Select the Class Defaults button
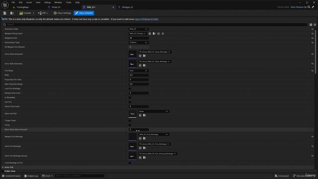The image size is (318, 179). point(84,13)
